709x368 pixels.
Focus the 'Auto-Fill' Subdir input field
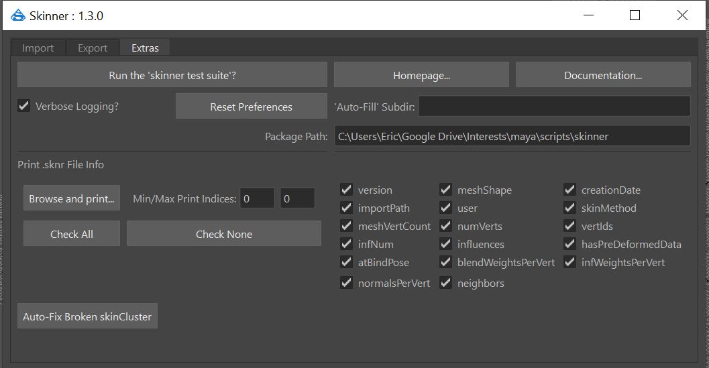pos(554,106)
